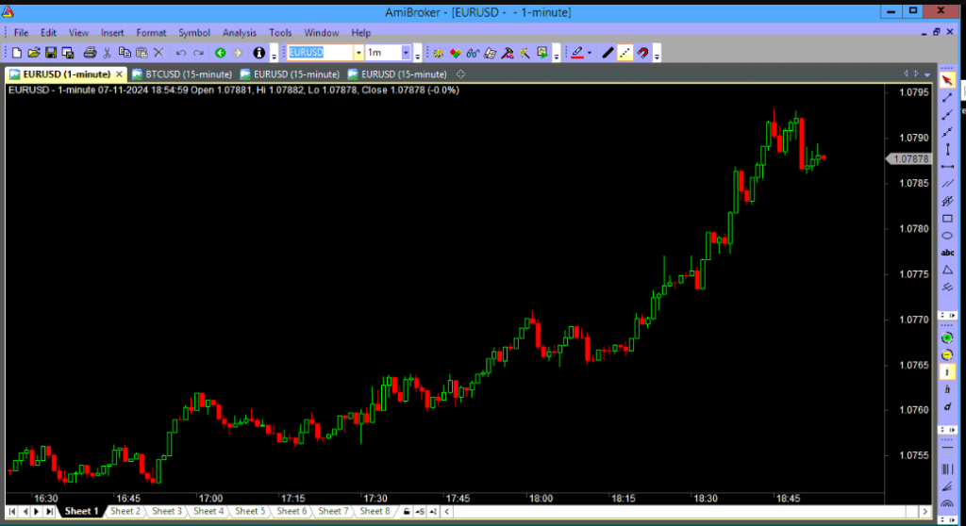Open the Window menu

[x=321, y=33]
